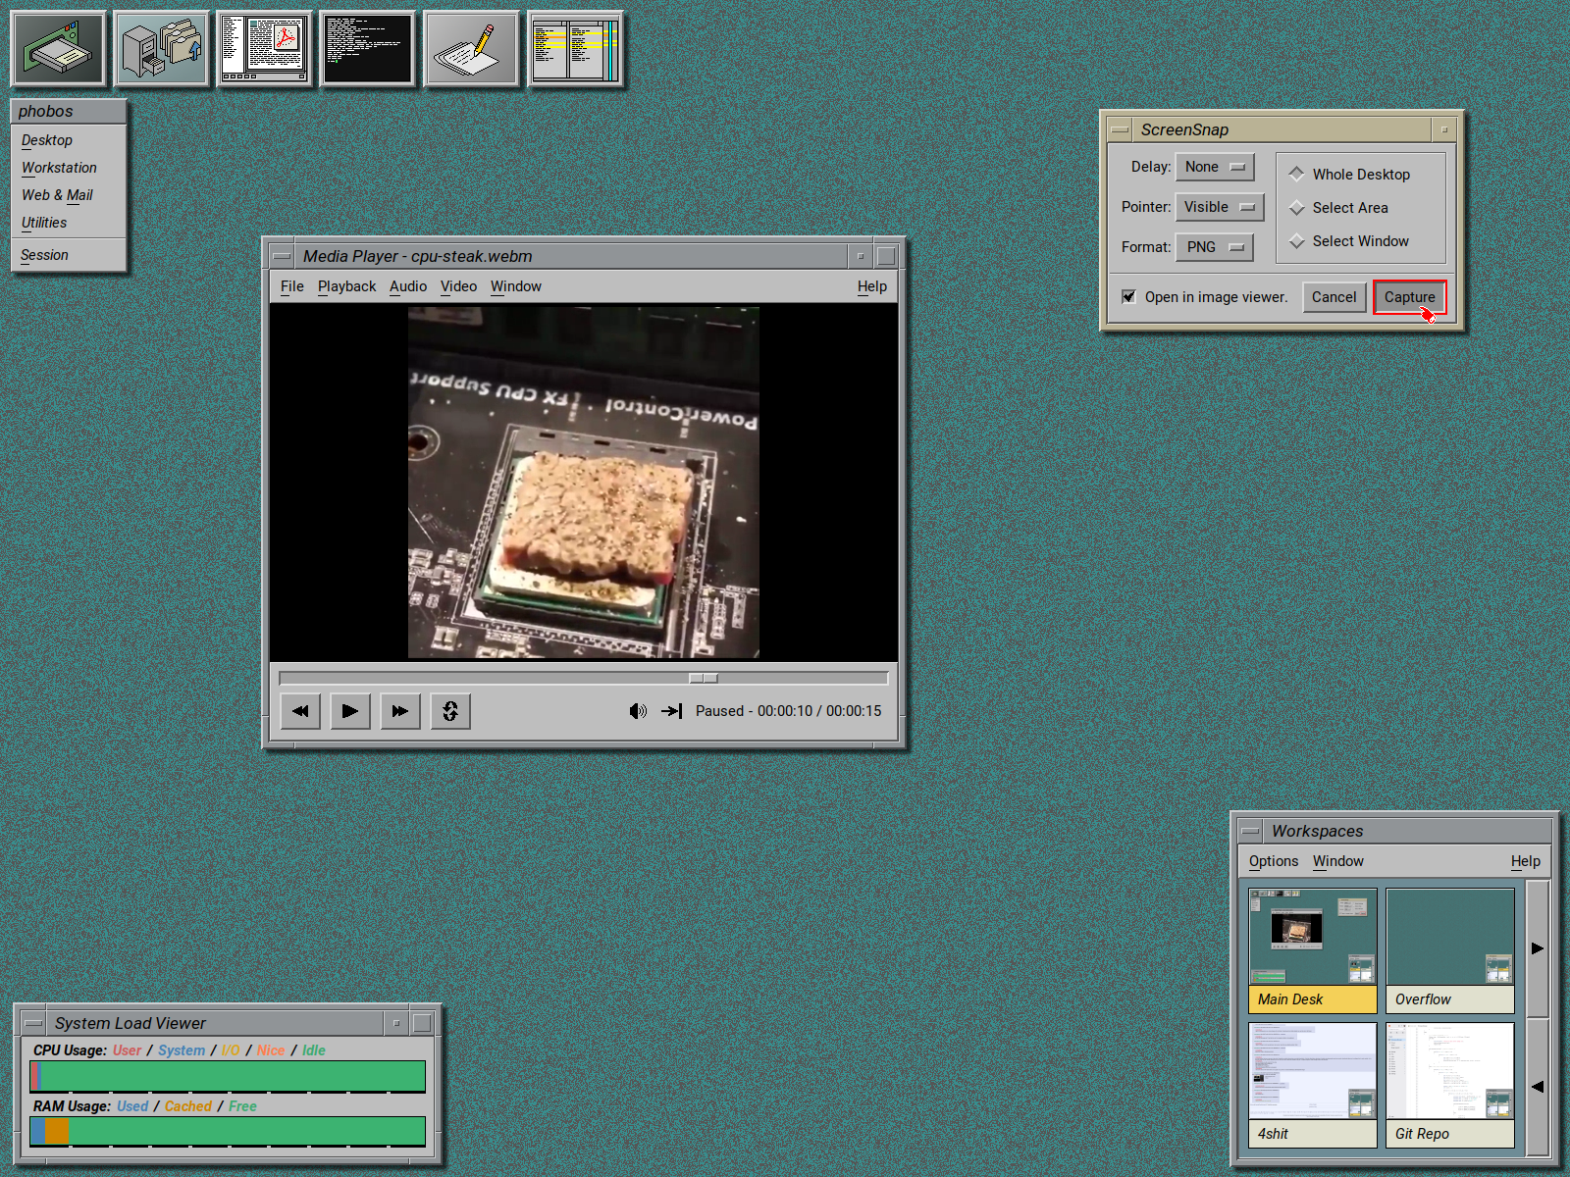
Task: Choose the Select Window radio option
Action: click(1297, 241)
